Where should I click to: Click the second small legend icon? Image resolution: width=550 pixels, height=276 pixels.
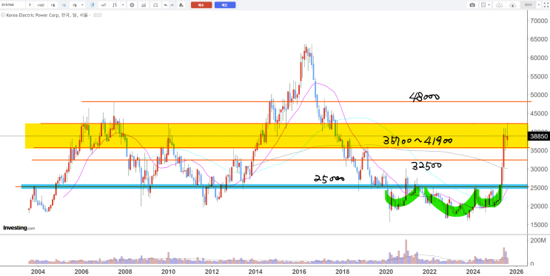click(100, 15)
